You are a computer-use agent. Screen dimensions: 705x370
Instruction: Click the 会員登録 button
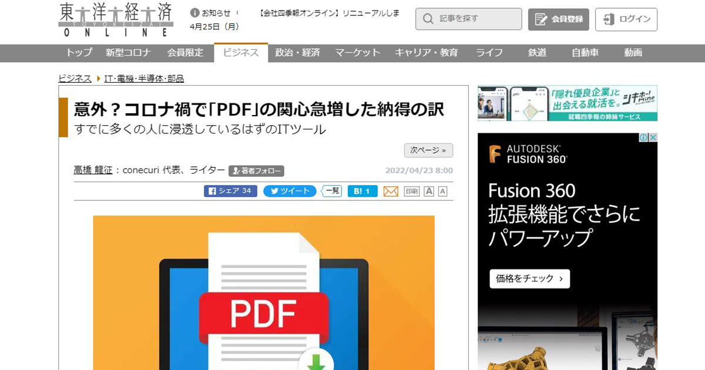coord(559,19)
